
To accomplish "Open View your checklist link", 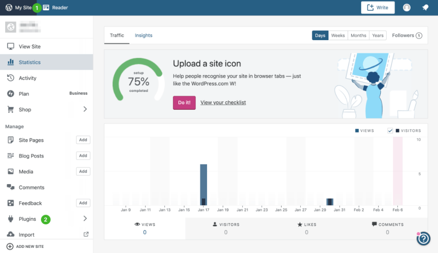I will [x=223, y=103].
